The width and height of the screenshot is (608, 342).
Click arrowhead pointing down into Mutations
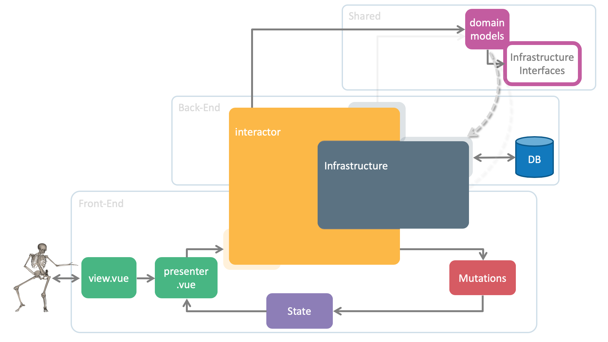click(483, 255)
